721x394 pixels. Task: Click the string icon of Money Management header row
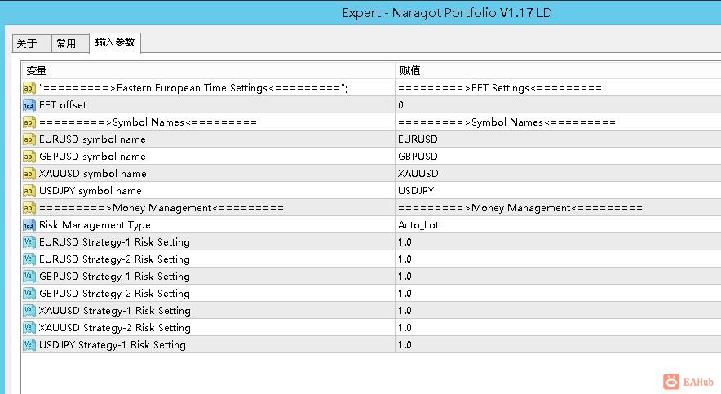[29, 208]
